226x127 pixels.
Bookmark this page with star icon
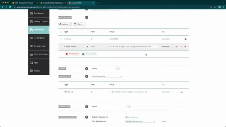point(215,7)
